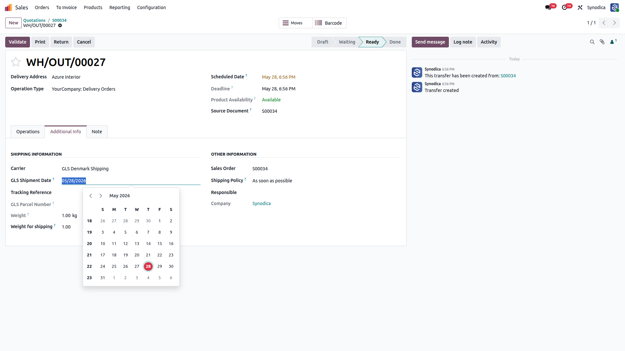The image size is (625, 351).
Task: Select May 28 in the calendar
Action: 148,266
